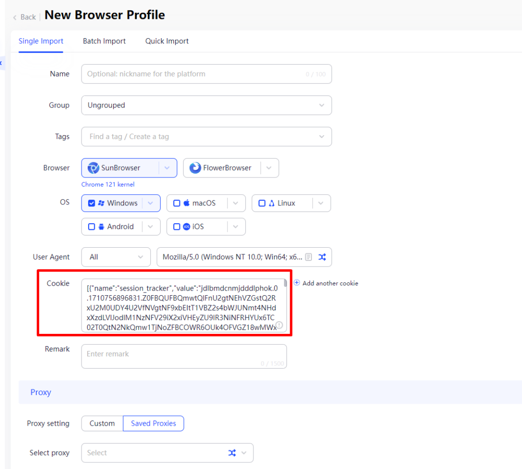
Task: Click the Back arrow icon
Action: tap(15, 17)
